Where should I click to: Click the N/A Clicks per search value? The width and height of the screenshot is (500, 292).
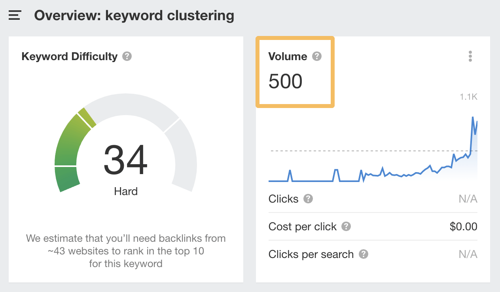[x=468, y=254]
